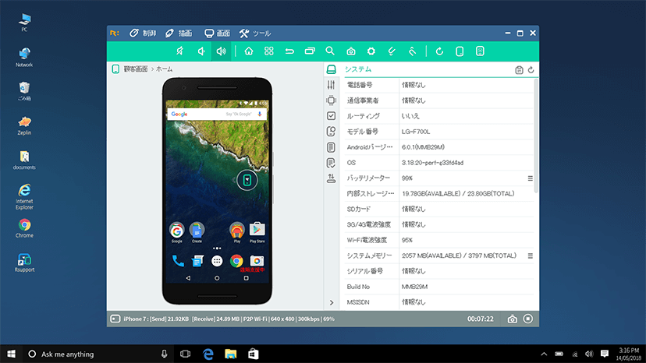Screen dimensions: 646x363
Task: Click the ホーム breadcrumb link
Action: pos(164,69)
